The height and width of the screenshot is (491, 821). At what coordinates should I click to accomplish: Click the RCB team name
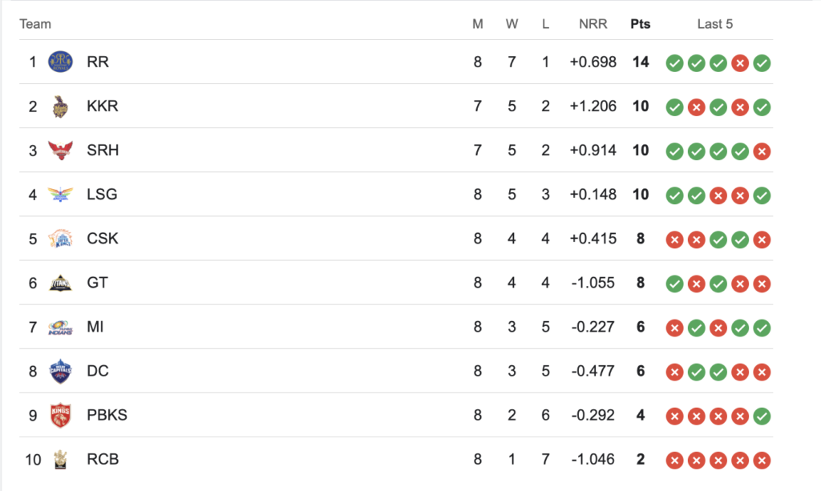(103, 460)
